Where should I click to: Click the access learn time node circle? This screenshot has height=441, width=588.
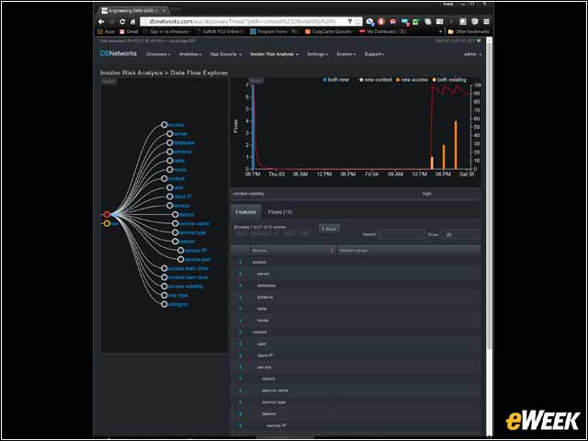164,268
